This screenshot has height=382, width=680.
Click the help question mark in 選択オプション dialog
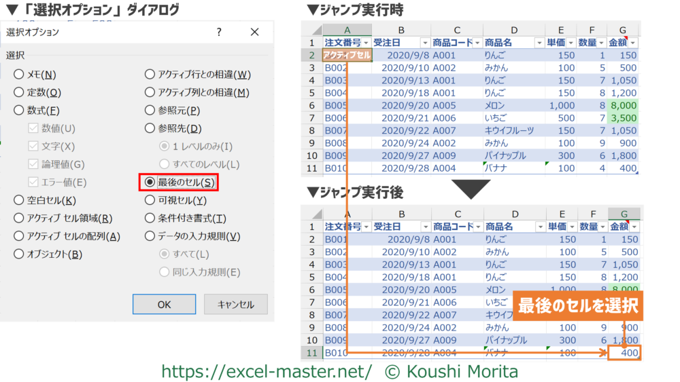pos(218,32)
